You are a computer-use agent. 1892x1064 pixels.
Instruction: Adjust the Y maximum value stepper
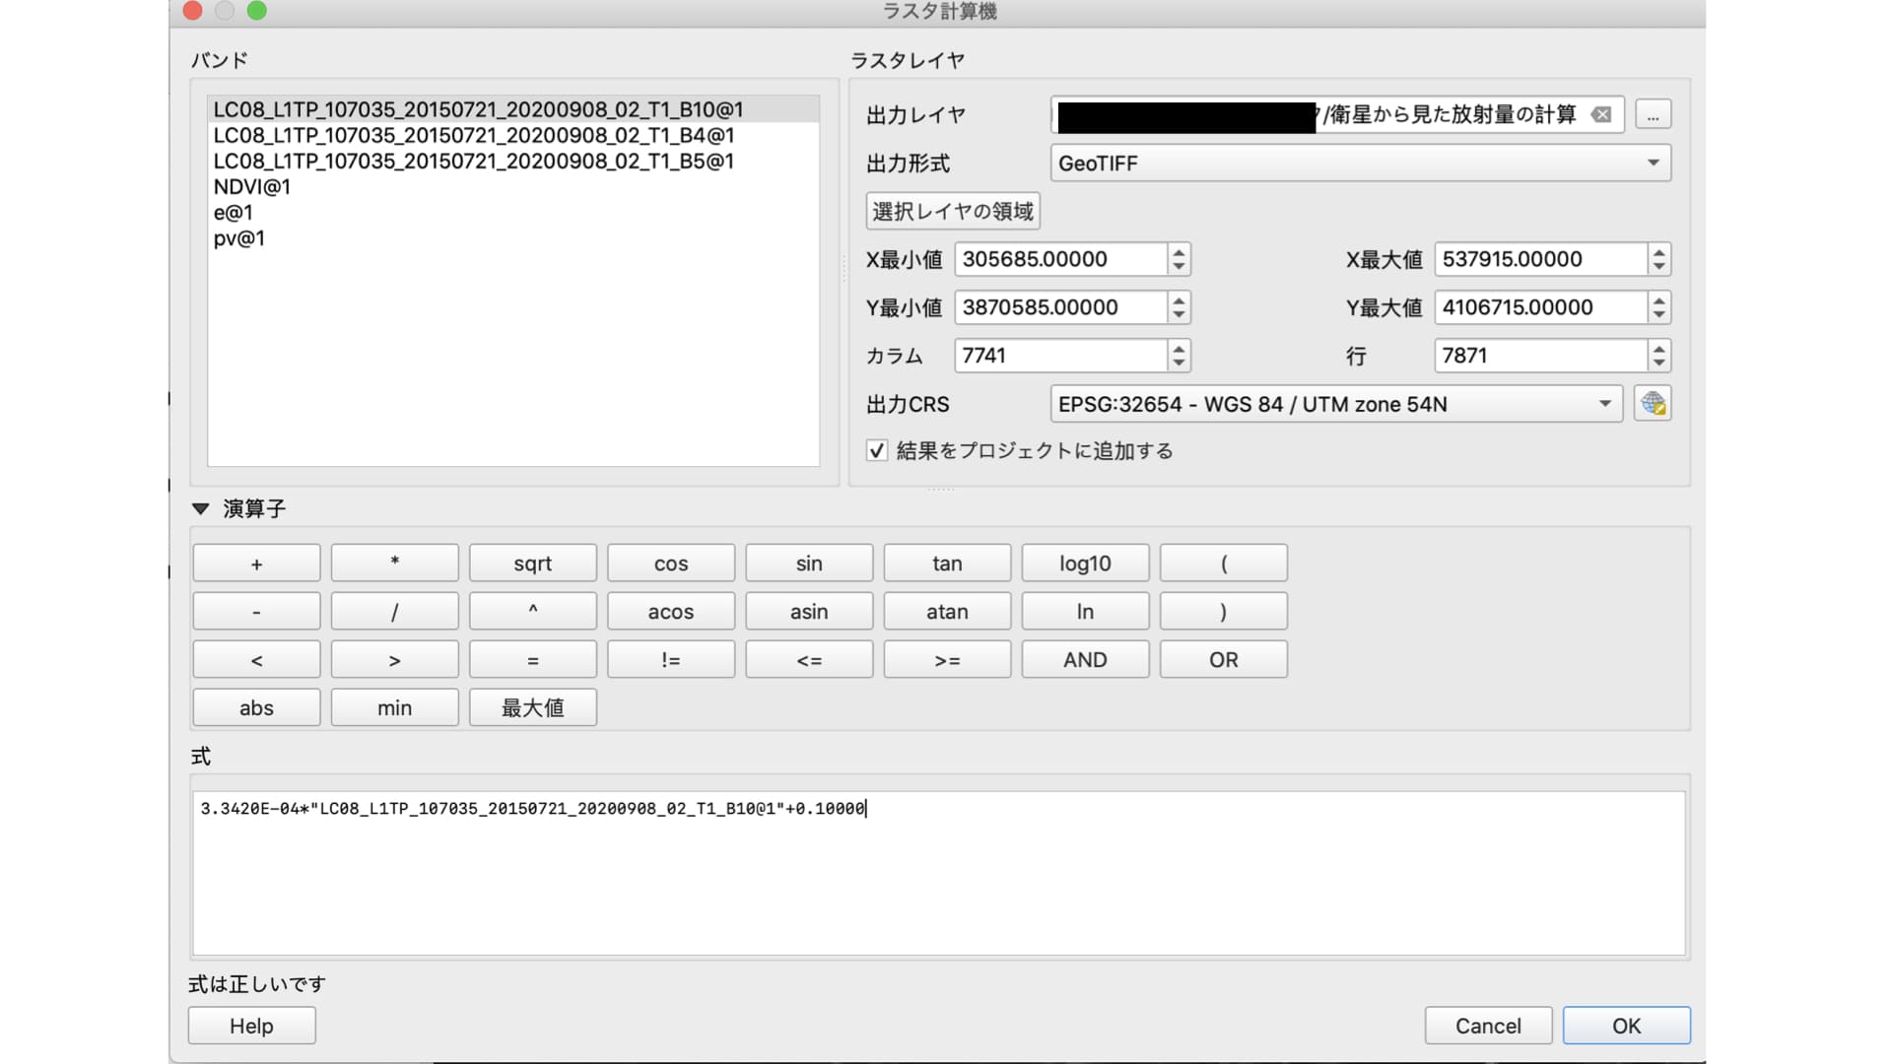(1659, 307)
